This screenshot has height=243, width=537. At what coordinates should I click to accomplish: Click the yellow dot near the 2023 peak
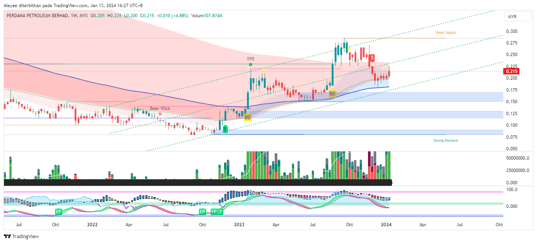[x=349, y=48]
